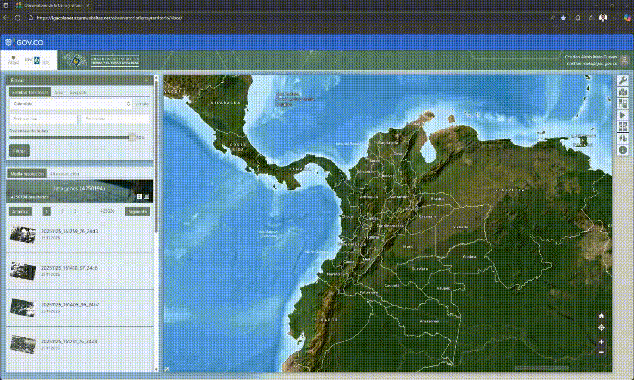The width and height of the screenshot is (634, 380).
Task: Select the Alta resolución tab
Action: pyautogui.click(x=64, y=174)
